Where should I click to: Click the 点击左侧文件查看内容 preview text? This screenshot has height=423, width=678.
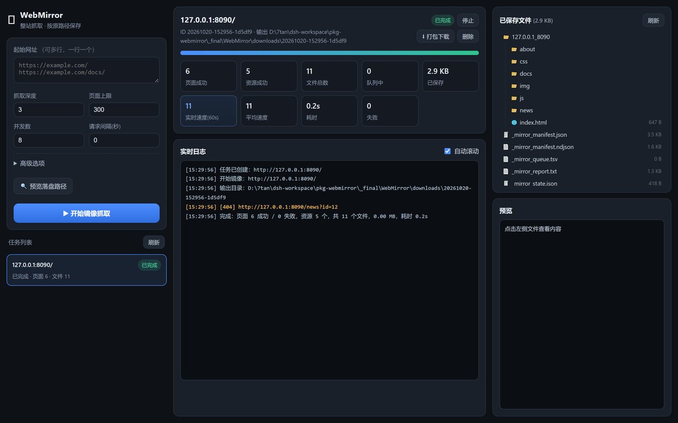[x=533, y=229]
